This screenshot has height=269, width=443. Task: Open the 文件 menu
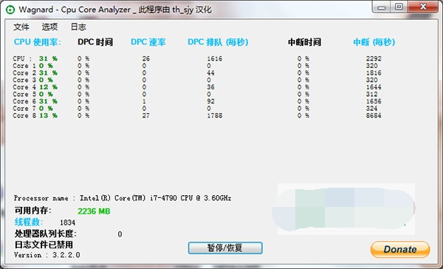point(21,27)
